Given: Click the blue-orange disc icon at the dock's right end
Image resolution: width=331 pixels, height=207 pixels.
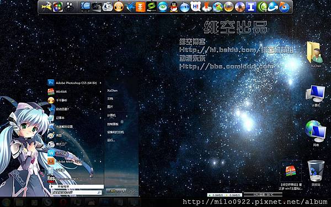Looking at the screenshot, I should tap(284, 7).
